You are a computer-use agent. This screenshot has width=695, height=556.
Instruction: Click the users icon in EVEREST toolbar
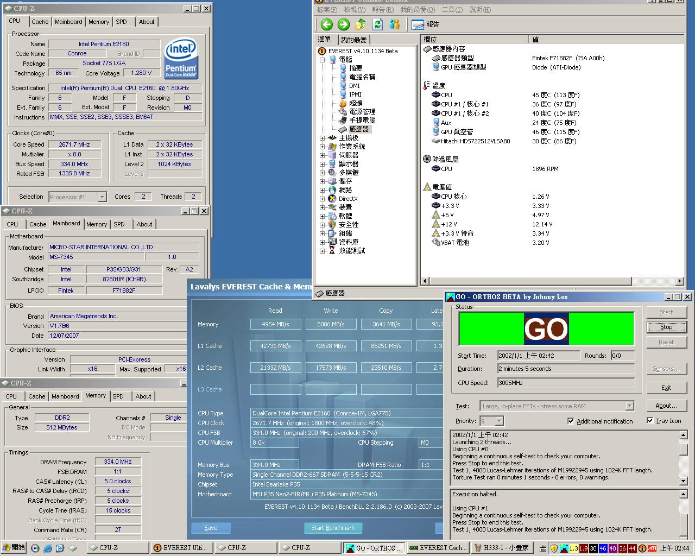395,24
